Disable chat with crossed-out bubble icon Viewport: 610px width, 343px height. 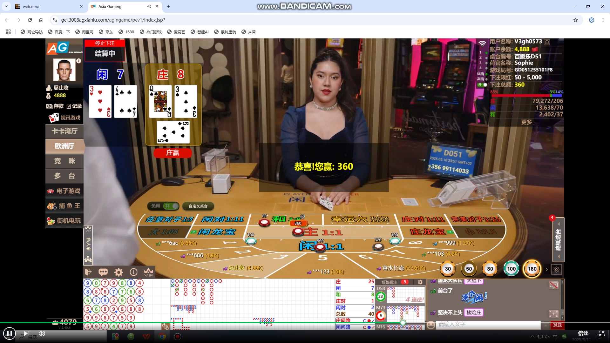tap(553, 285)
